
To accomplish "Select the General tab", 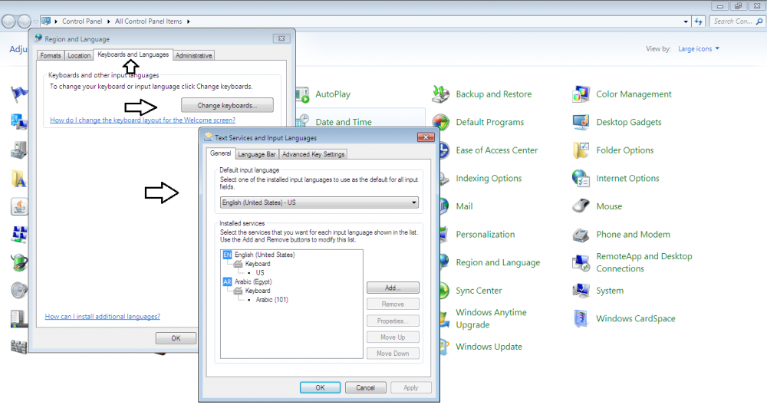I will pyautogui.click(x=220, y=153).
